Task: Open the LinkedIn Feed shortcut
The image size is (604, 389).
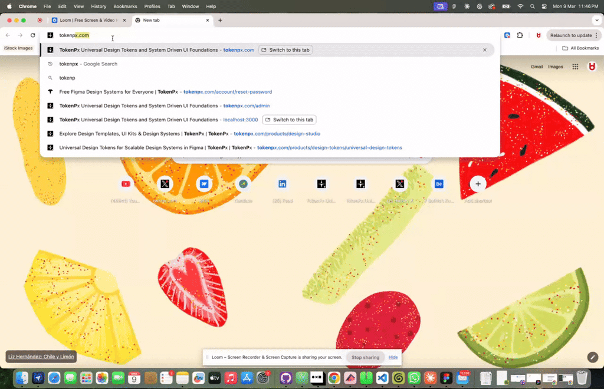Action: [283, 184]
